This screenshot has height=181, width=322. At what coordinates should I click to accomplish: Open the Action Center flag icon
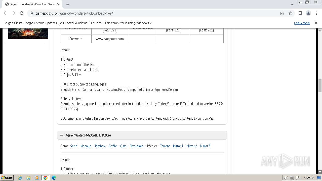[x=298, y=178]
